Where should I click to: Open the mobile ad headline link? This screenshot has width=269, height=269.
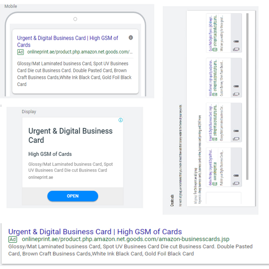point(68,41)
